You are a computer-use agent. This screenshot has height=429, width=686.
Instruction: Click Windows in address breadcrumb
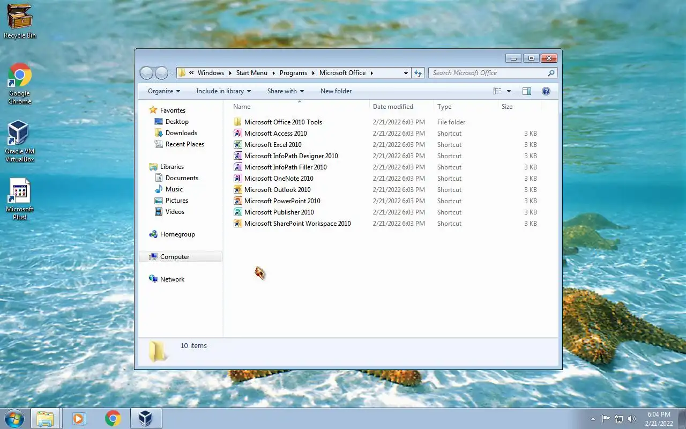pyautogui.click(x=211, y=73)
